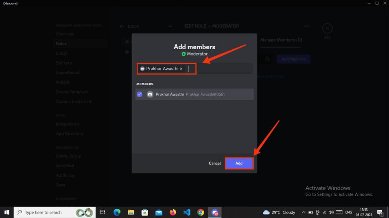The width and height of the screenshot is (389, 218).
Task: Open App Directory in settings sidebar
Action: coord(70,134)
